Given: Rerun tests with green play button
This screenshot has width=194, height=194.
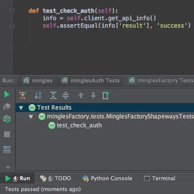Looking at the screenshot, I should pyautogui.click(x=7, y=95).
